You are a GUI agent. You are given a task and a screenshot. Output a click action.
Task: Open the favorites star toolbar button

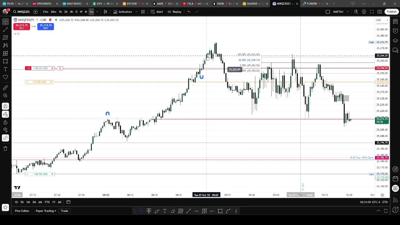tap(5, 207)
